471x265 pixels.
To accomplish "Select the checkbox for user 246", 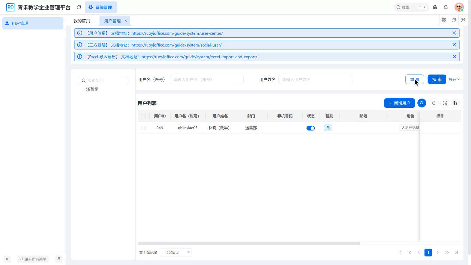I will [144, 128].
